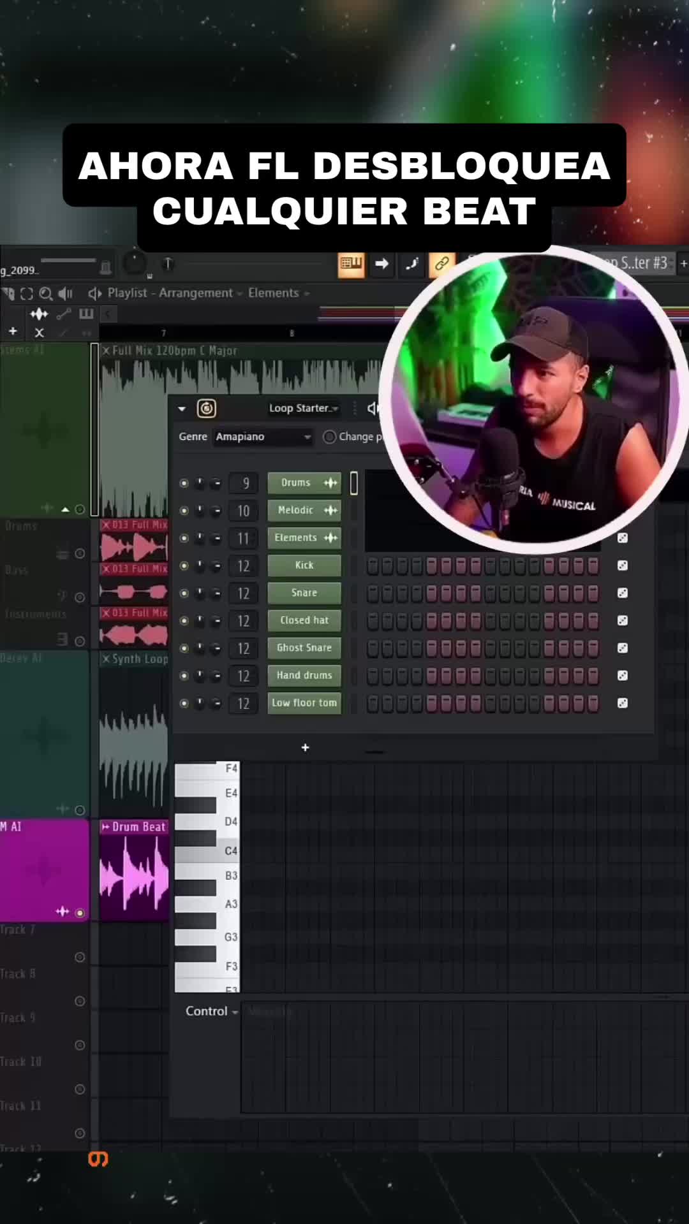Click the speaker preview icon in the playlist toolbar
The height and width of the screenshot is (1224, 689).
tap(65, 293)
